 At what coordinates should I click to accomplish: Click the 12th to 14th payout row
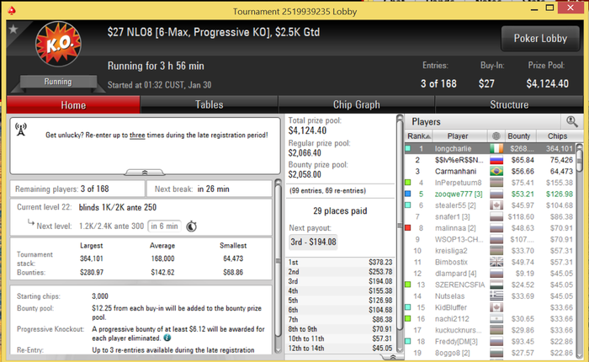click(340, 348)
